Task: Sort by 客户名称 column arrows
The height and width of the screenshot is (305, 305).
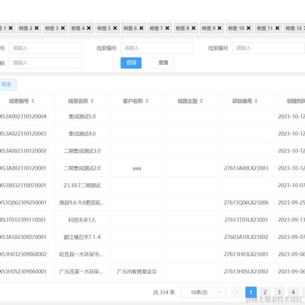Action: click(x=147, y=101)
